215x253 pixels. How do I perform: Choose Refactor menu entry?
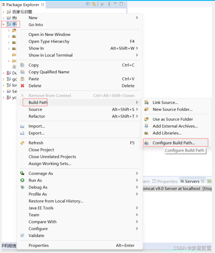coord(80,116)
